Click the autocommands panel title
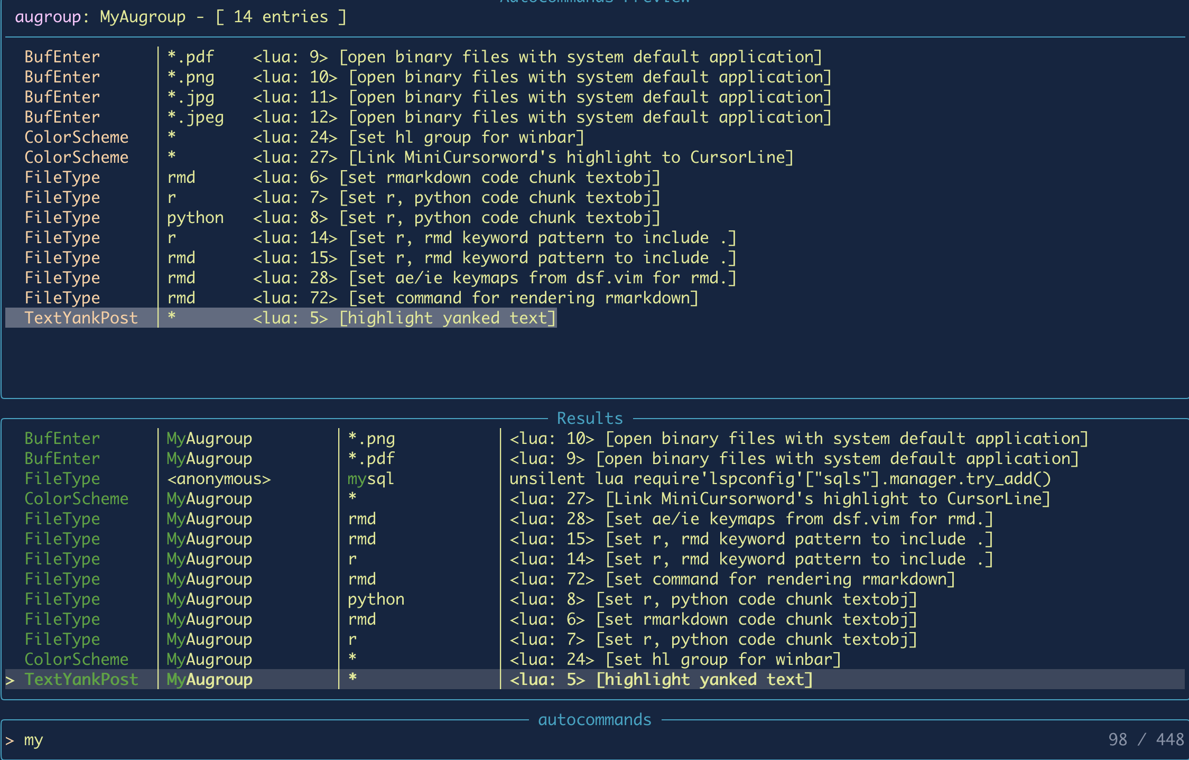Screen dimensions: 1189x760 point(594,719)
